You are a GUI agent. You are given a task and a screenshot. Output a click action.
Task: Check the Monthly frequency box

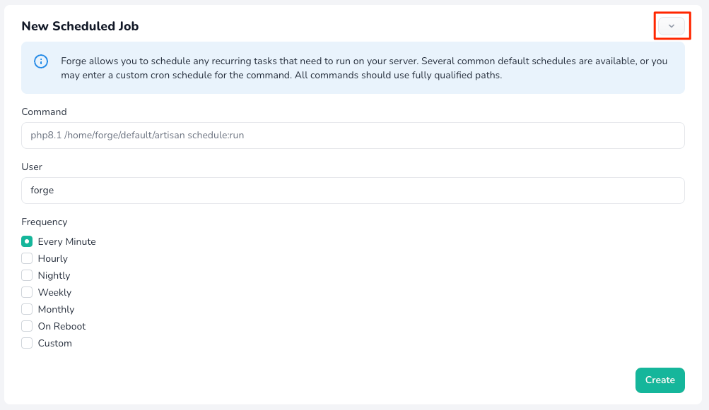tap(27, 309)
